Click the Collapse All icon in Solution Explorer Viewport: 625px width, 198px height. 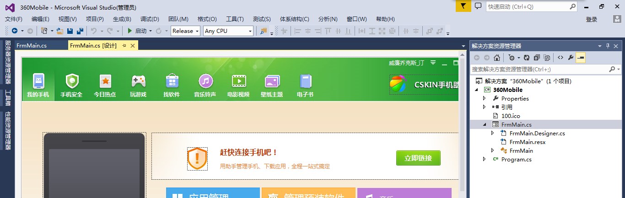(x=536, y=58)
